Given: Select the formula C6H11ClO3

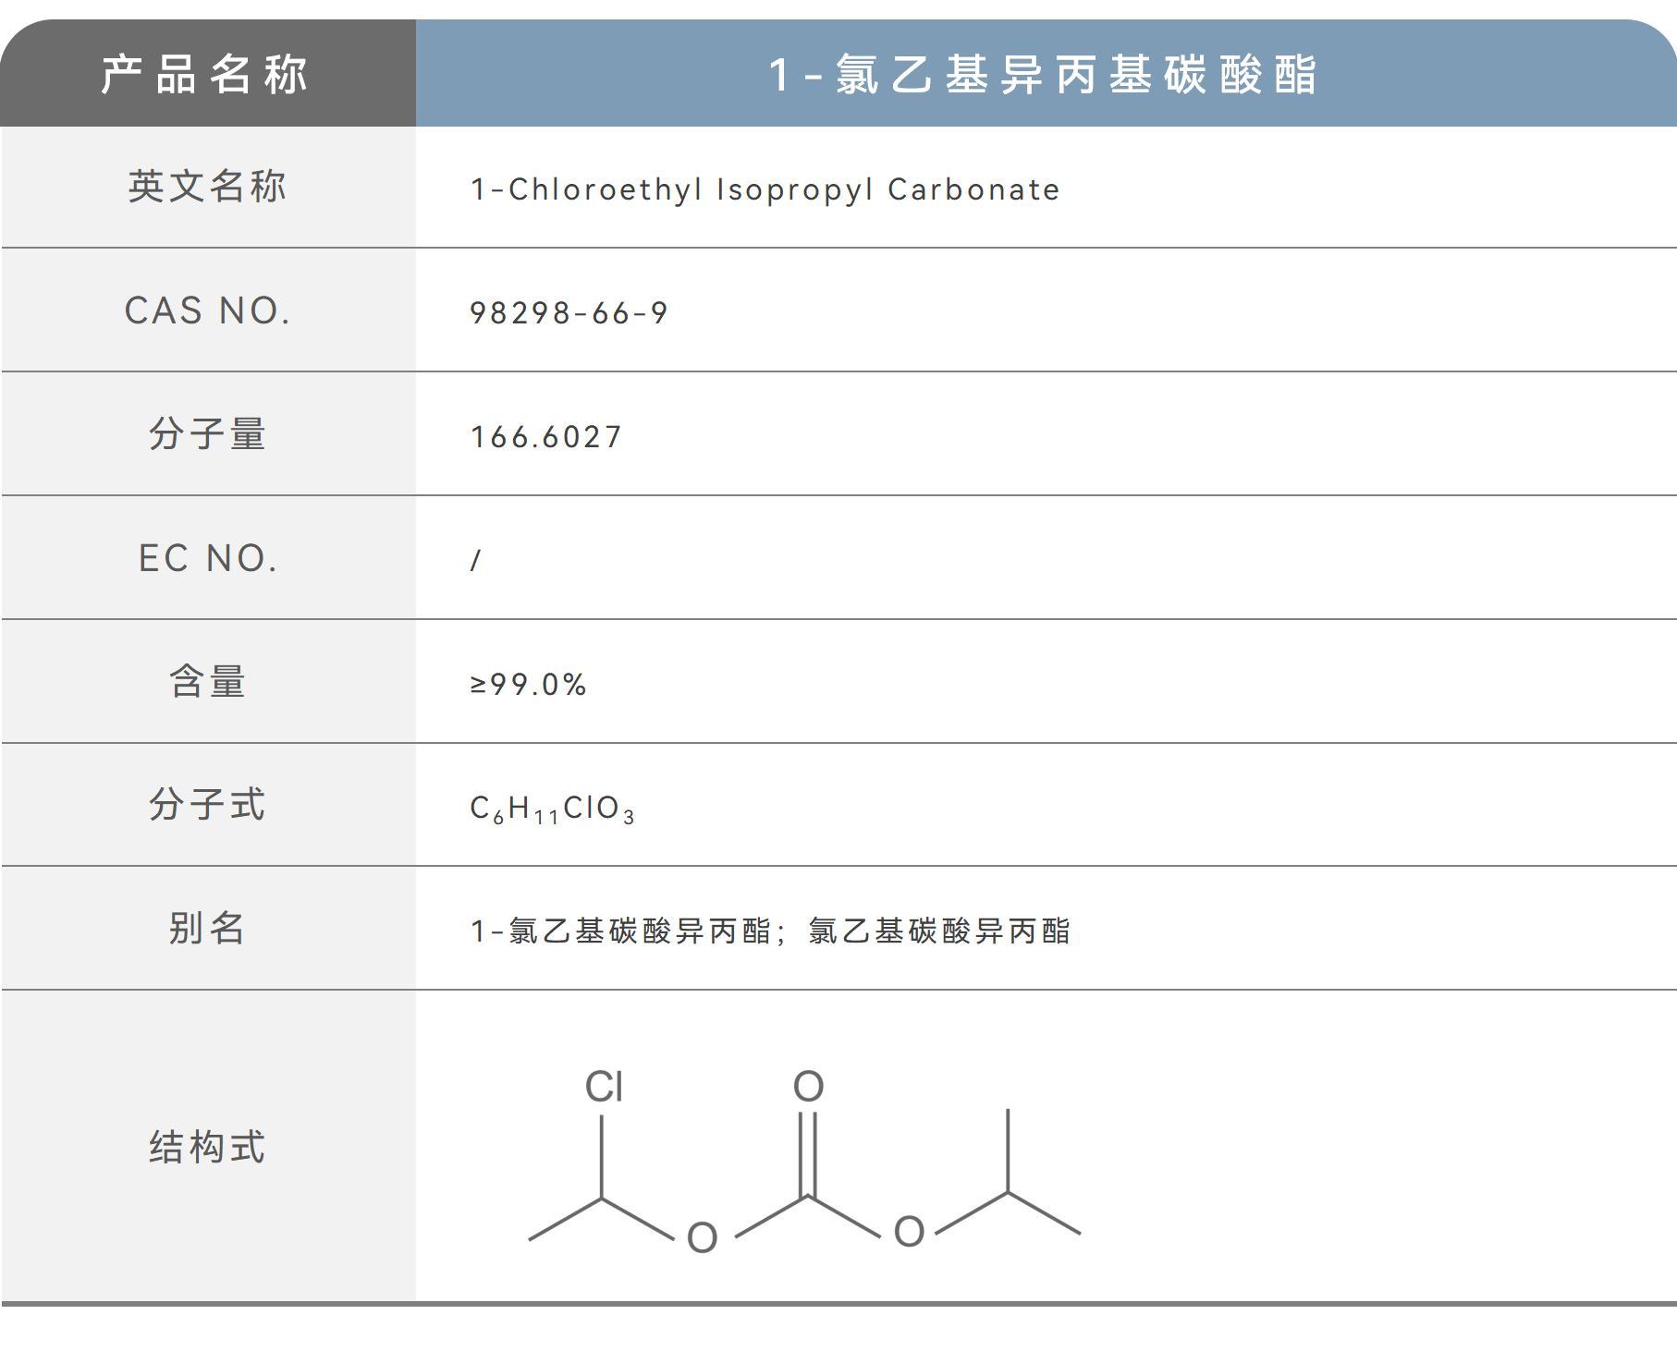Looking at the screenshot, I should tap(552, 809).
